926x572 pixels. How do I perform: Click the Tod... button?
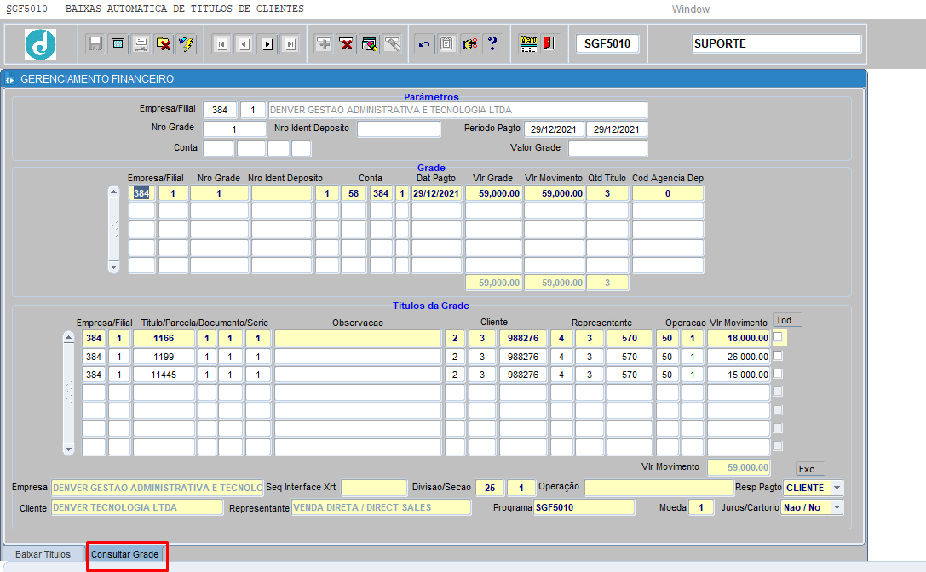pyautogui.click(x=787, y=321)
